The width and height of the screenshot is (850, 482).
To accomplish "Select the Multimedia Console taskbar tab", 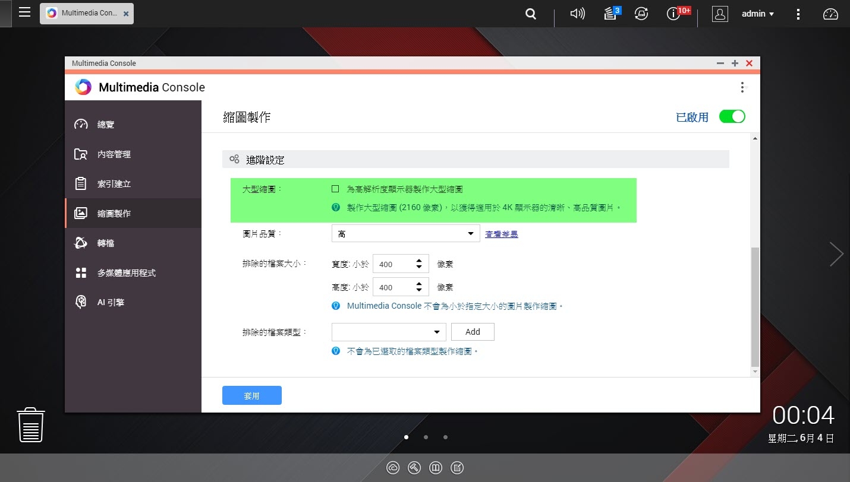I will 87,13.
